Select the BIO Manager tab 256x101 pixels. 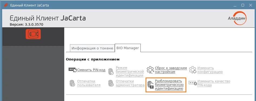coord(128,48)
